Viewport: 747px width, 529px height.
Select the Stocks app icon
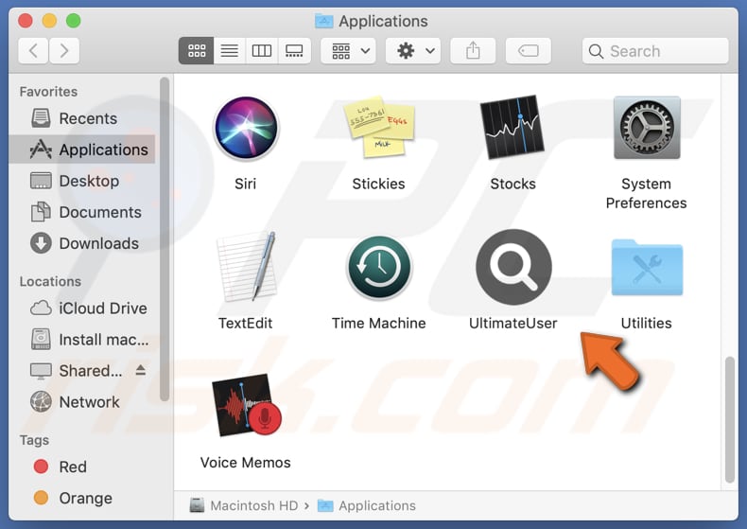click(512, 127)
